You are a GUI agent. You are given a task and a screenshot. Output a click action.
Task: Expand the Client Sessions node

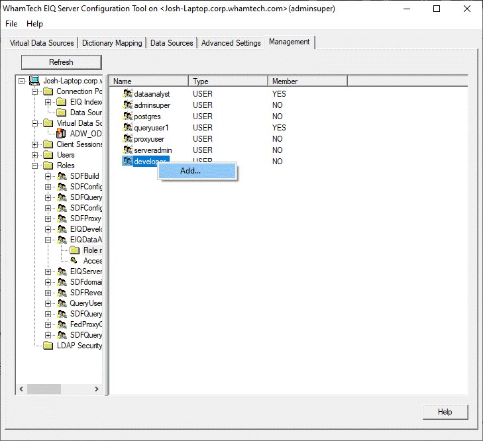(35, 144)
